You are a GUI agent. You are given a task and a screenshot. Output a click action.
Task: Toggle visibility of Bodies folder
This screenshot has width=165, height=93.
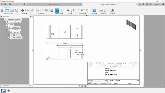pyautogui.click(x=11, y=35)
